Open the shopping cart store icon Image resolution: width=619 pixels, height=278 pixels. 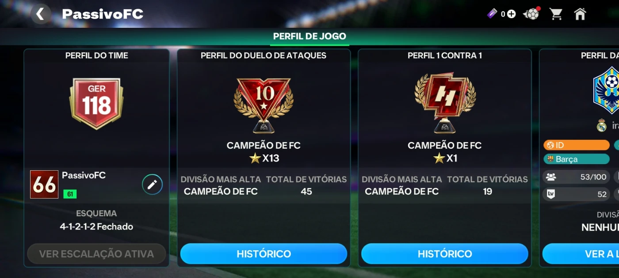(556, 14)
